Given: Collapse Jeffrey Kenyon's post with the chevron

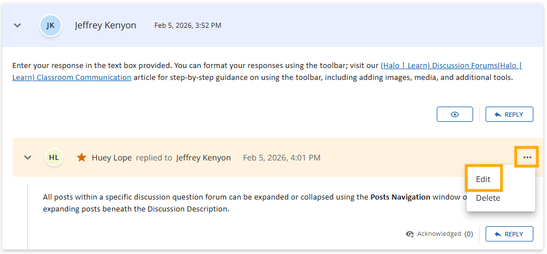Looking at the screenshot, I should coord(18,26).
